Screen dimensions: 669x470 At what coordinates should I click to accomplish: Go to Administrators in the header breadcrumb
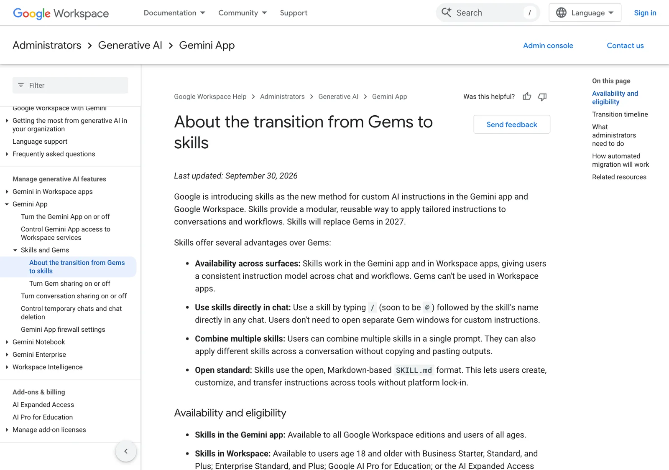click(47, 45)
